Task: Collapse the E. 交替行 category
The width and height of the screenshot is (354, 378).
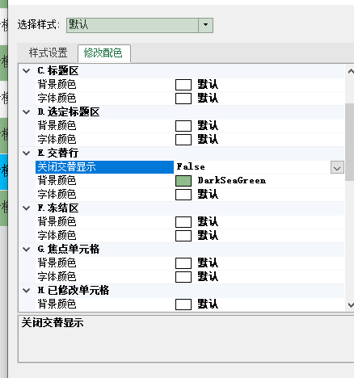Action: [x=27, y=153]
